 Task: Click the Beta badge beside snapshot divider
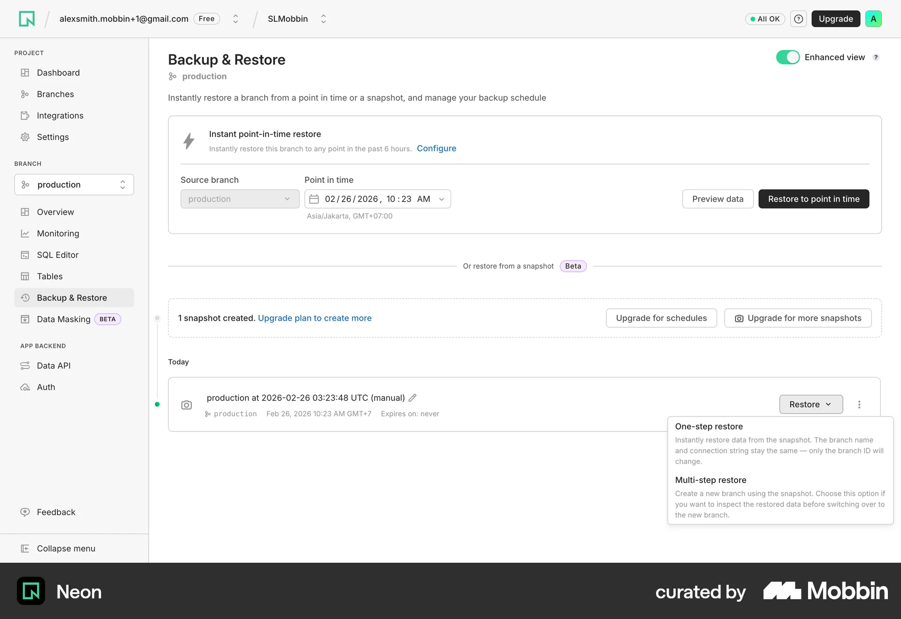(573, 266)
